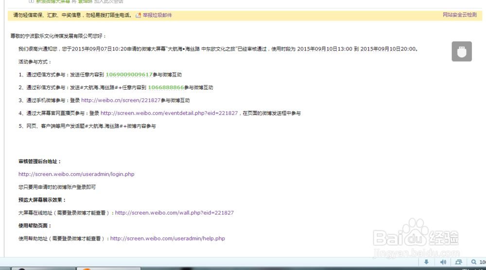This screenshot has height=270, width=486.
Task: Click the text 您只要用申请时的微博账户登录即可
Action: coord(57,187)
